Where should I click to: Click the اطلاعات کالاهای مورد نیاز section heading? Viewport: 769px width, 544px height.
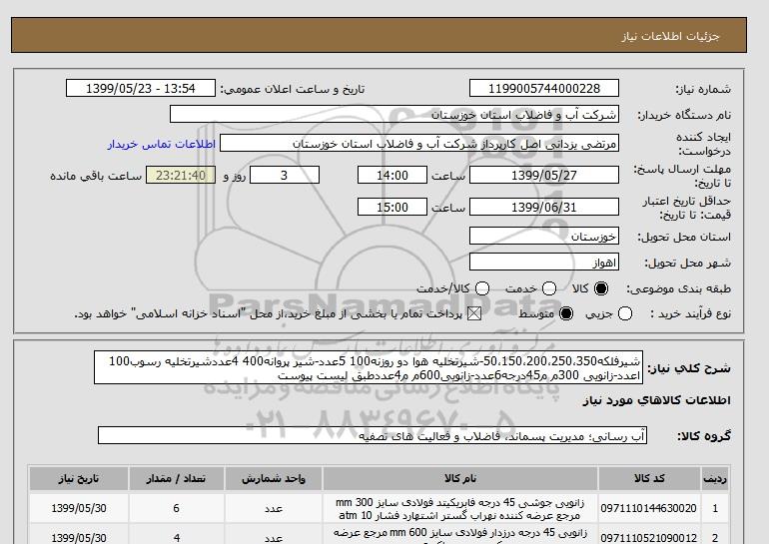[657, 400]
